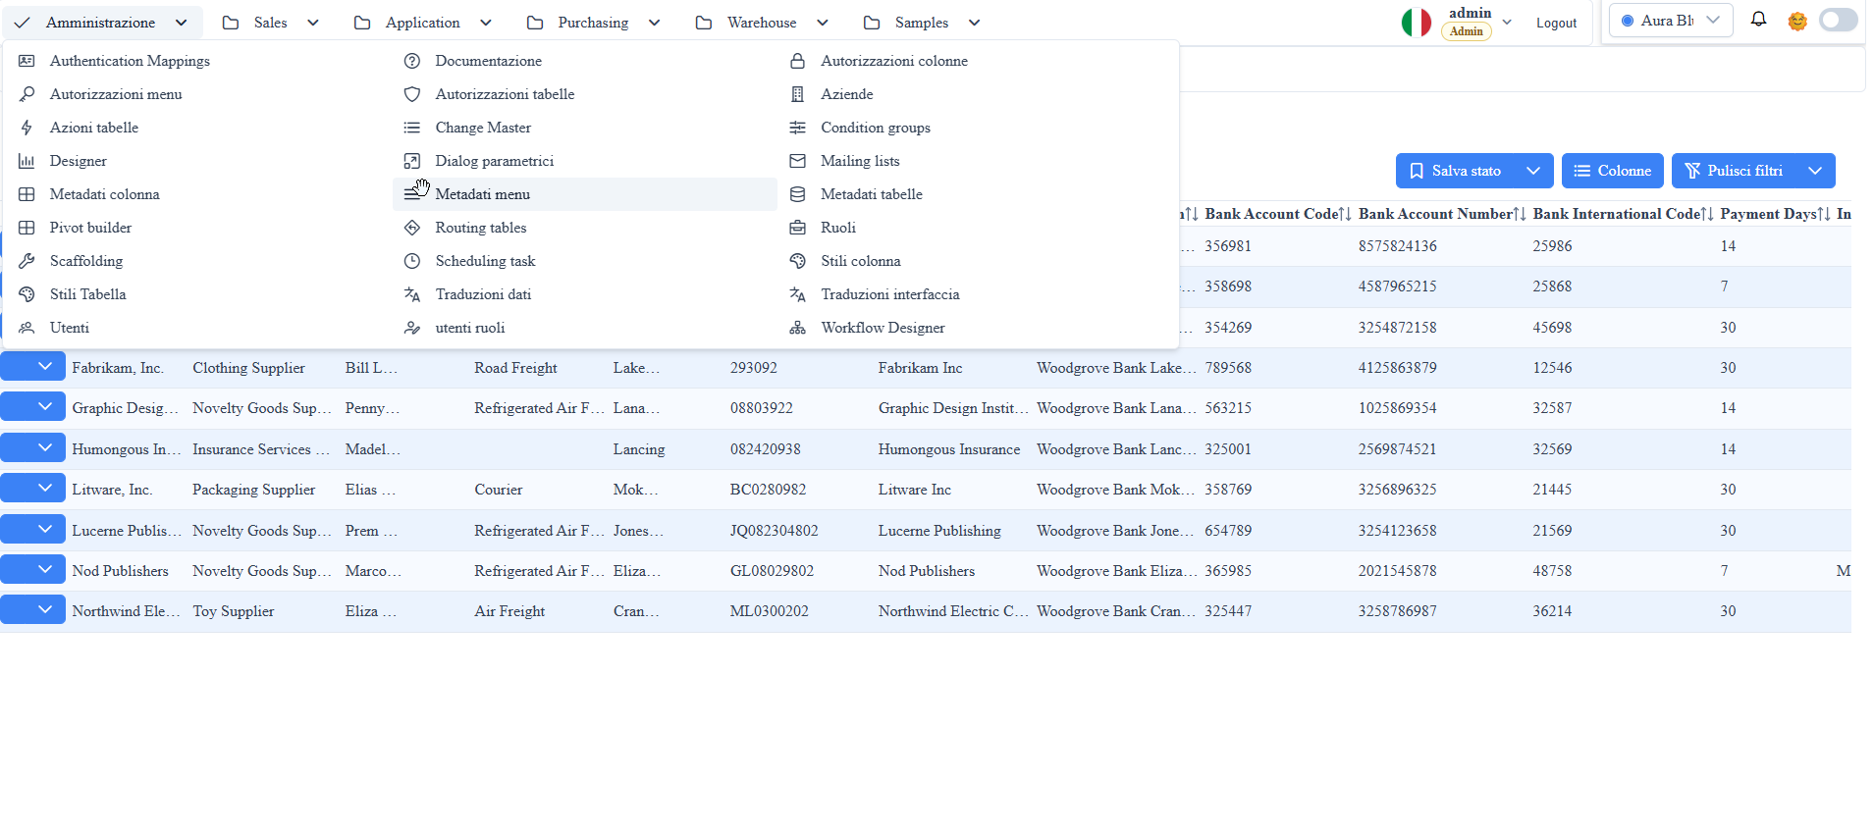Open the Warehouse menu

point(763,23)
